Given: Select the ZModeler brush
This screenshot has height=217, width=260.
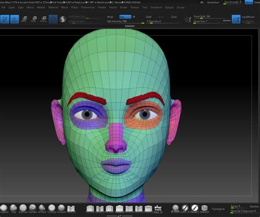Looking at the screenshot, I should pos(204,209).
